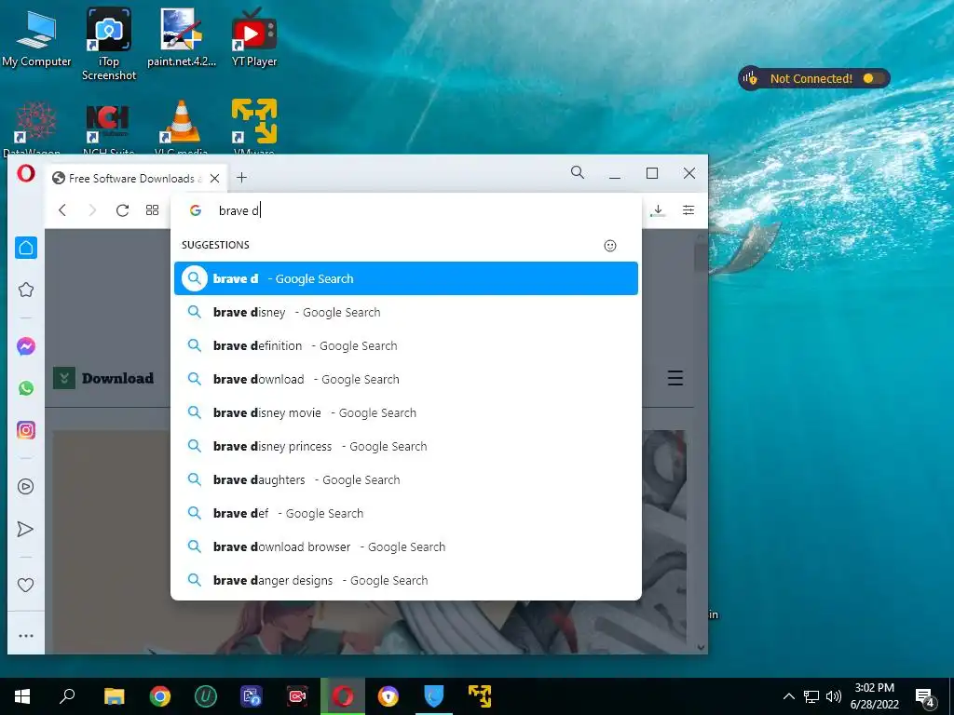954x715 pixels.
Task: Add a new tab with plus button
Action: click(241, 178)
